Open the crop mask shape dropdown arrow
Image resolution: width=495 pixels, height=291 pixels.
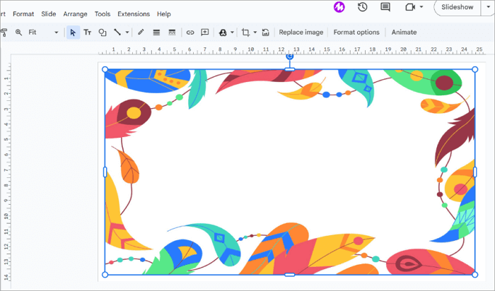pos(255,32)
